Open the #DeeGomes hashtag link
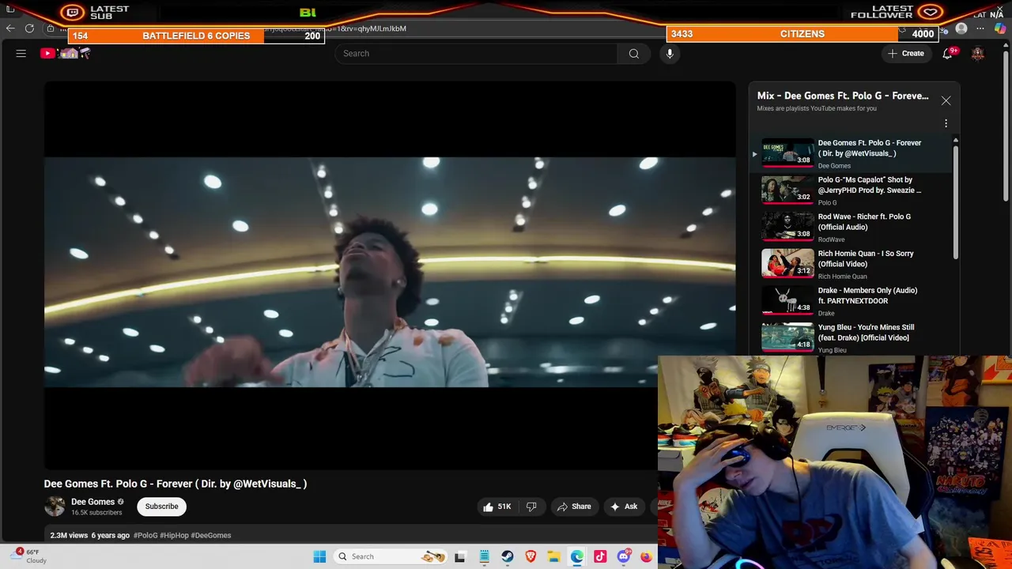The image size is (1012, 569). click(x=211, y=535)
